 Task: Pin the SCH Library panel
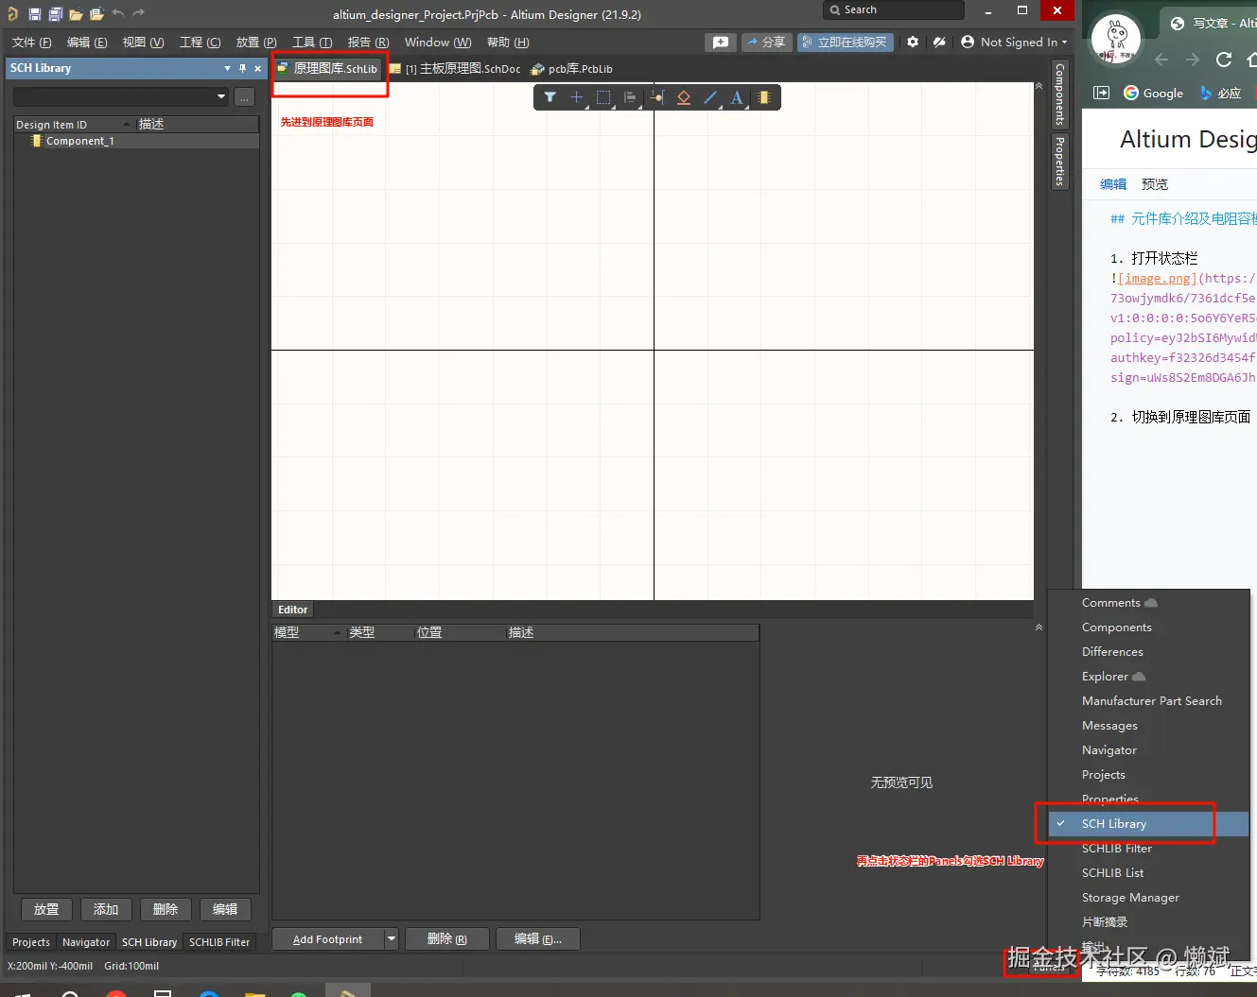tap(242, 68)
